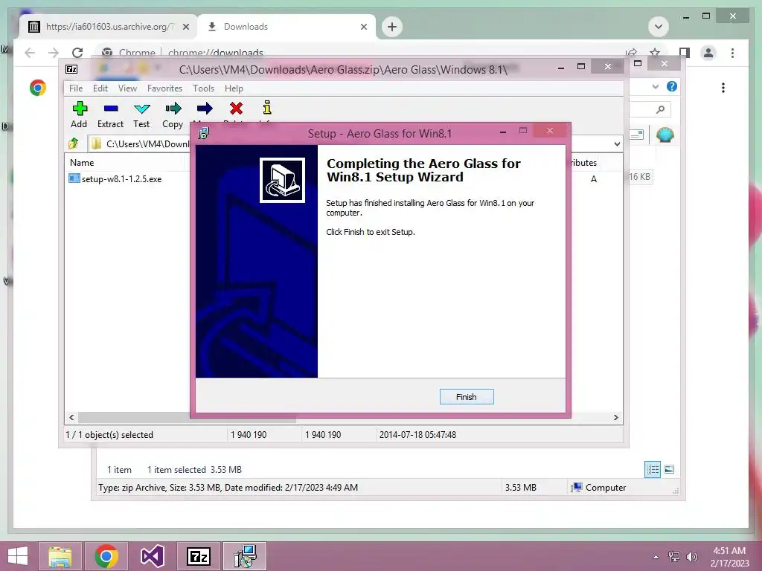Click the 7z icon in 7-Zip title bar
The height and width of the screenshot is (571, 762).
(71, 69)
